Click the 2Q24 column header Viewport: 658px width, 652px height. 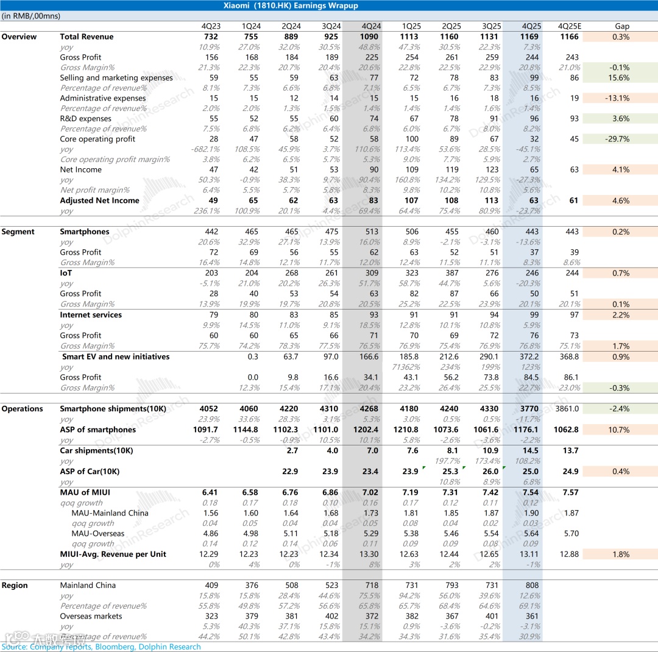pyautogui.click(x=291, y=26)
